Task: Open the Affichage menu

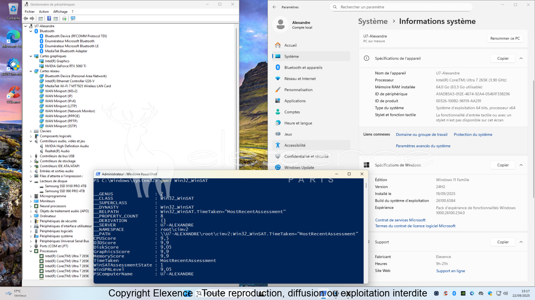Action: coord(60,12)
